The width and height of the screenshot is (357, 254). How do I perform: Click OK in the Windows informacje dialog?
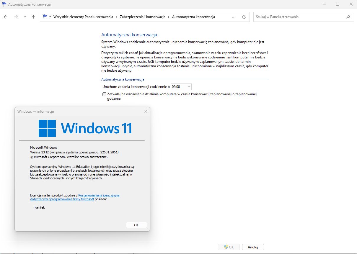point(136,225)
